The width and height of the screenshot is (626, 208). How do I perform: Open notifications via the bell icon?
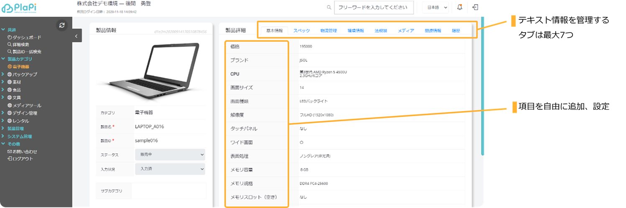pos(460,7)
